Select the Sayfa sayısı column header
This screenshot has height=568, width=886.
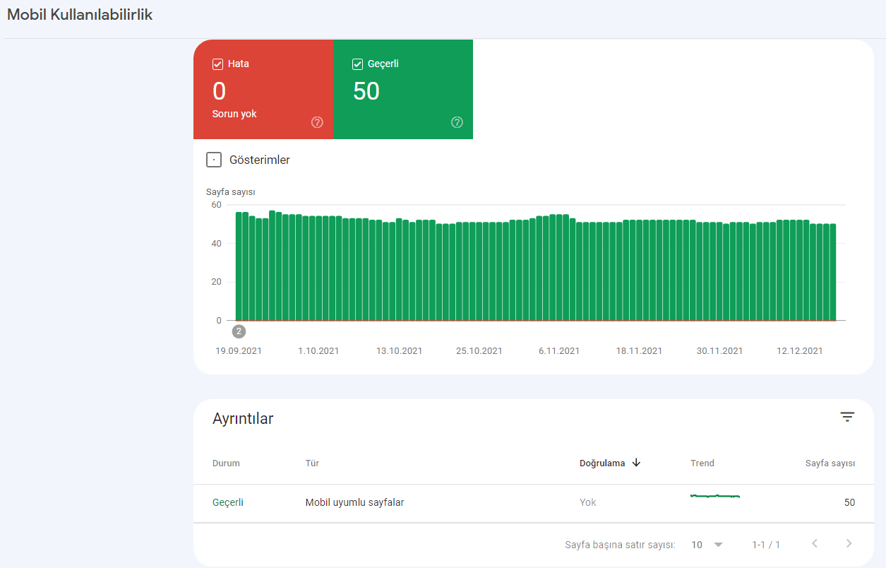[x=830, y=463]
